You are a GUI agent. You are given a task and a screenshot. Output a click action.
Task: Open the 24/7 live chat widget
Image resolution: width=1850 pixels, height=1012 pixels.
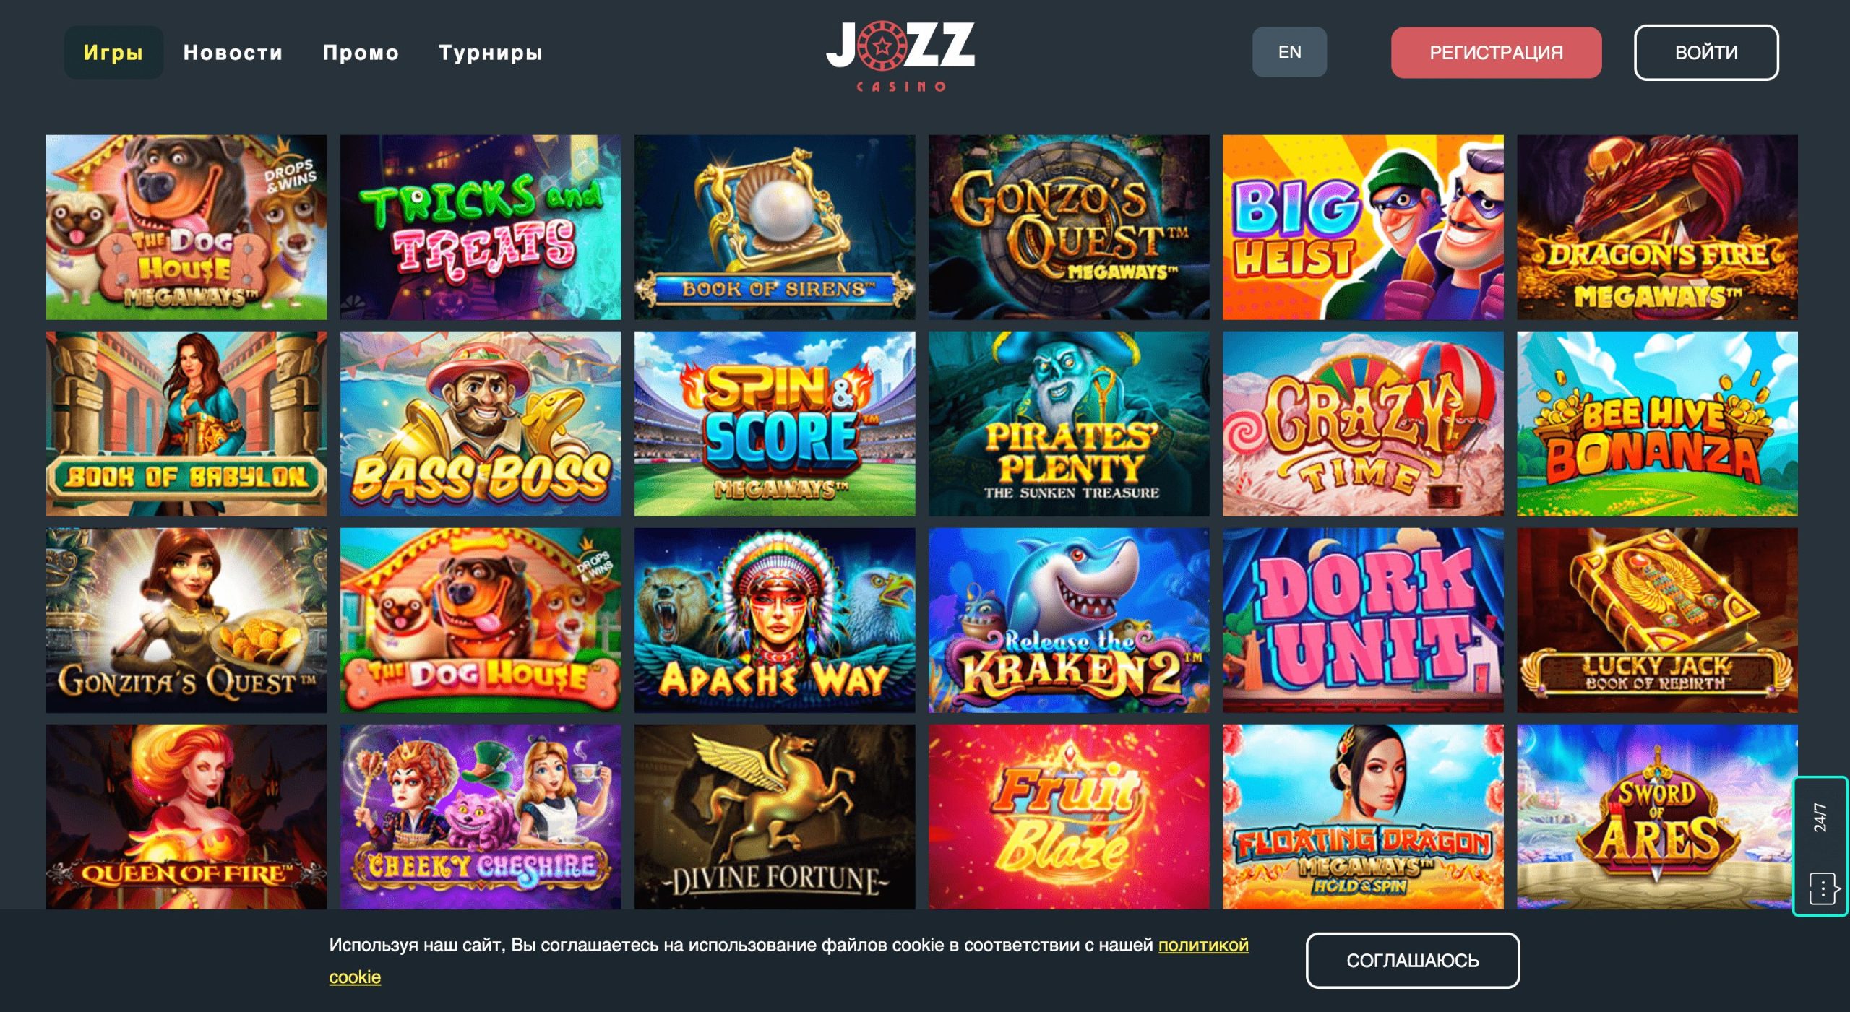(1821, 847)
